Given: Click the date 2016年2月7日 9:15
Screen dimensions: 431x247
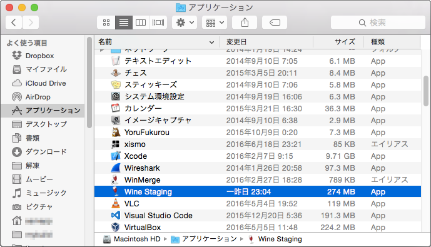Looking at the screenshot, I should 260,156.
